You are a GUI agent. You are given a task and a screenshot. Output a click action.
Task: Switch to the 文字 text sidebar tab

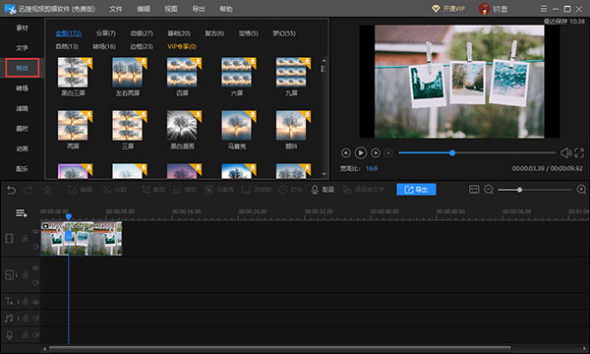pos(22,48)
